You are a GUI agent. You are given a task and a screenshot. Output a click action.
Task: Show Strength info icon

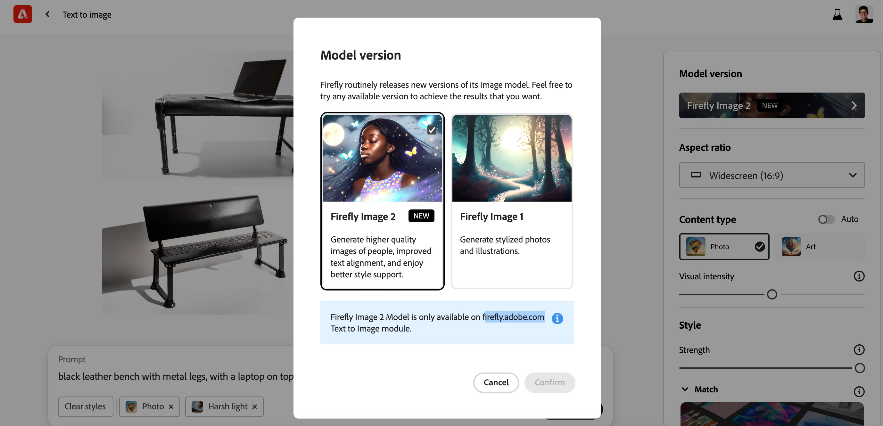[859, 349]
